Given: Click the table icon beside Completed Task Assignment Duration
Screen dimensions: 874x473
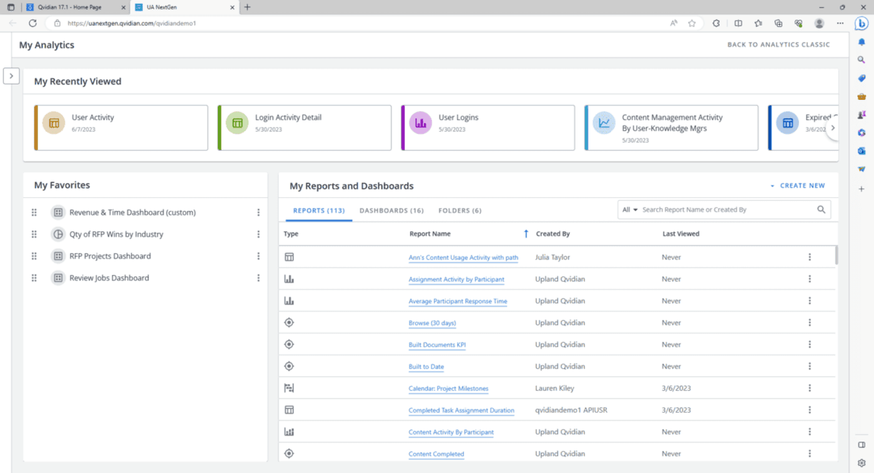Looking at the screenshot, I should (x=289, y=409).
